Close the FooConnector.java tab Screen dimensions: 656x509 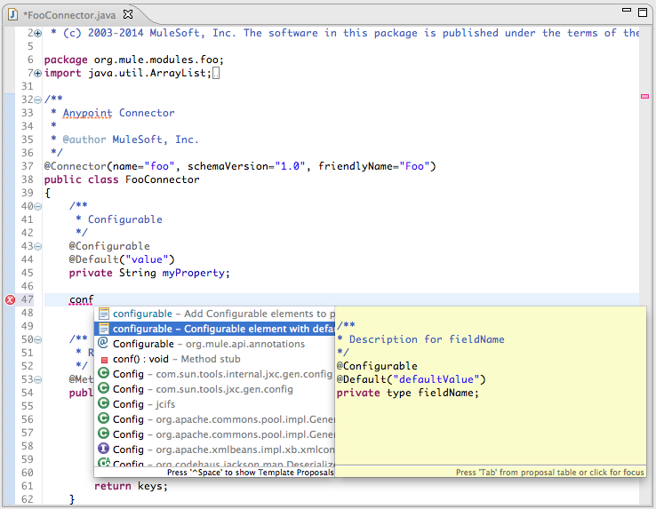pos(128,15)
